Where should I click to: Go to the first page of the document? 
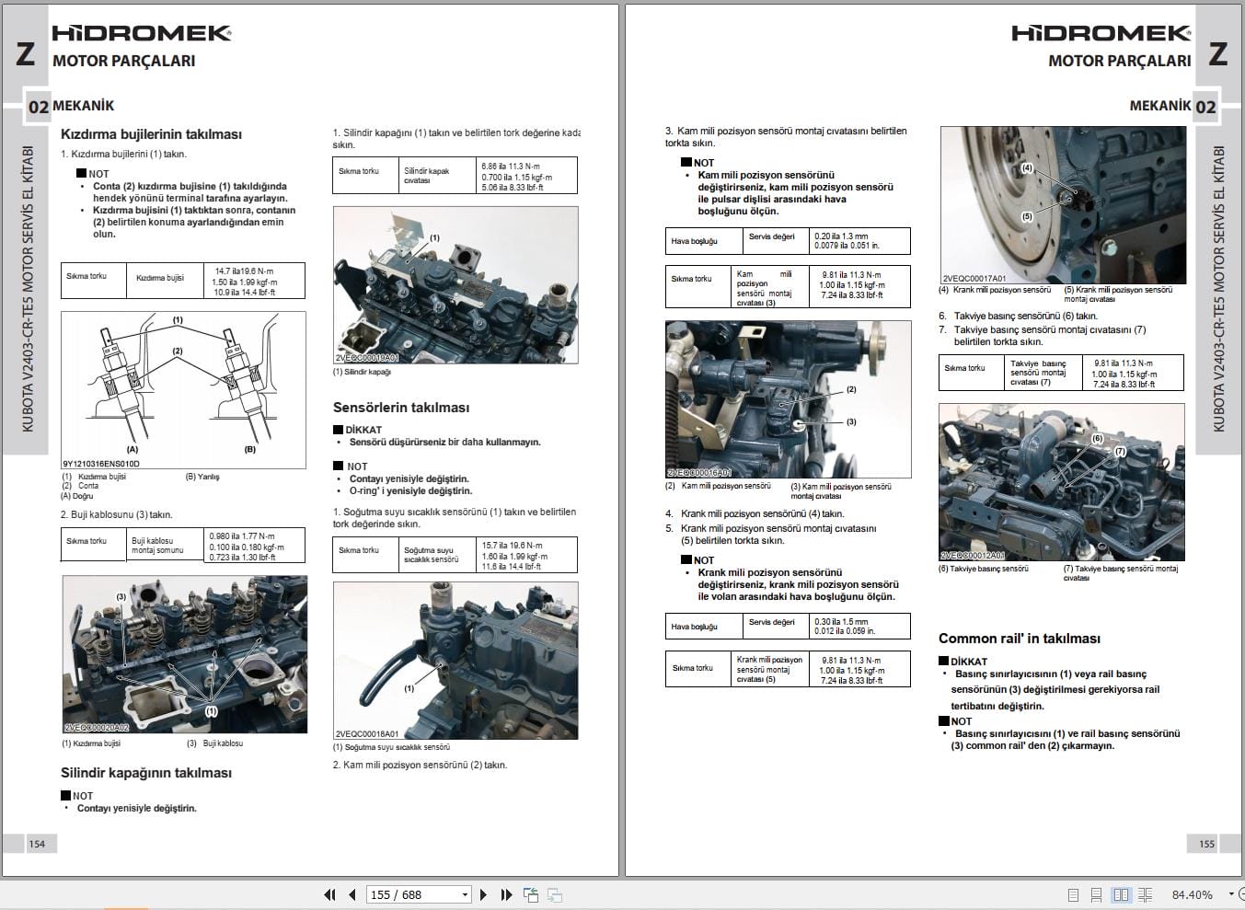tap(329, 894)
